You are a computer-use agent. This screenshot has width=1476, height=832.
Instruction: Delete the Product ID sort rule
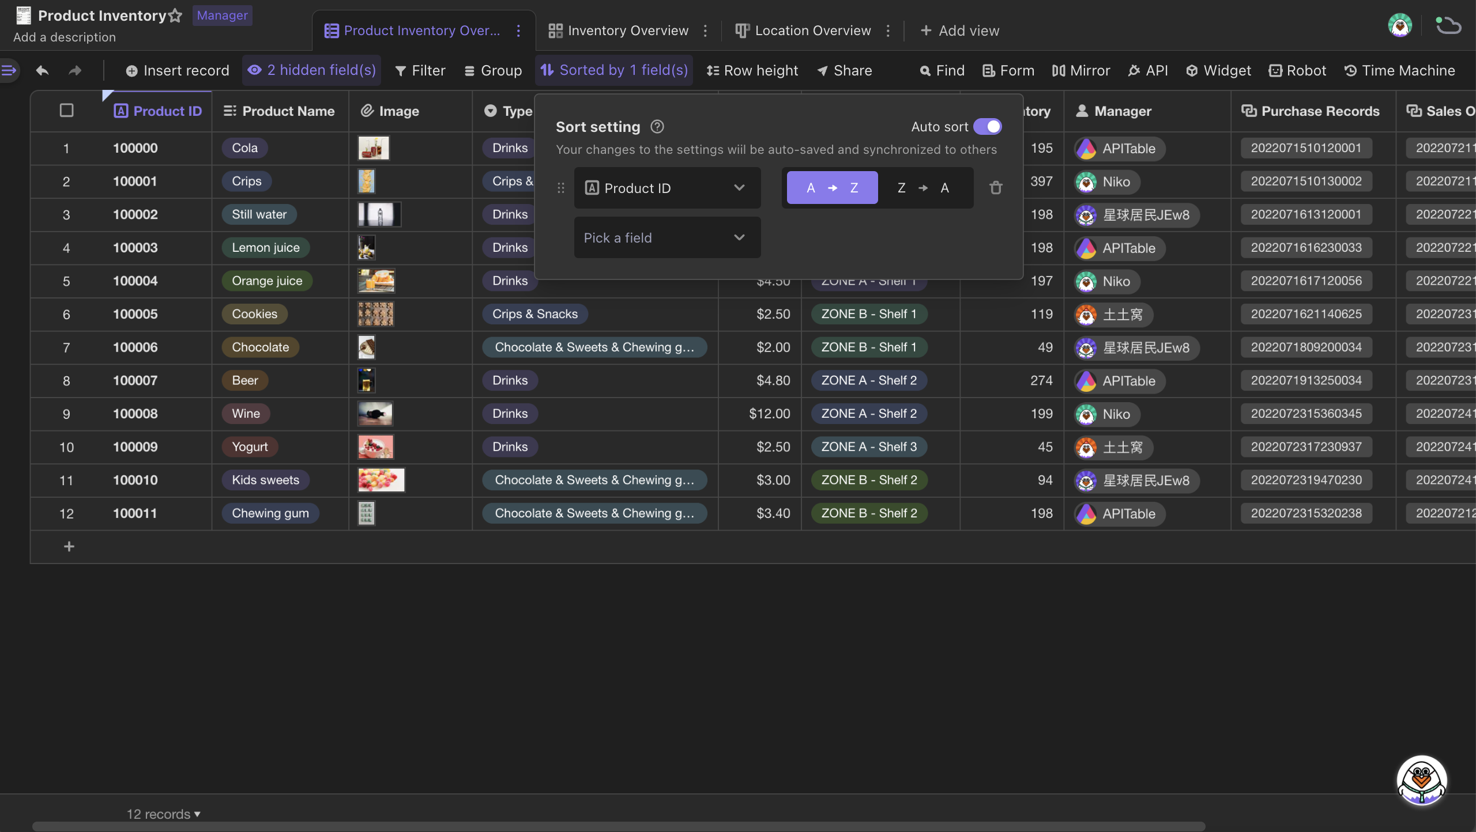[x=996, y=188]
